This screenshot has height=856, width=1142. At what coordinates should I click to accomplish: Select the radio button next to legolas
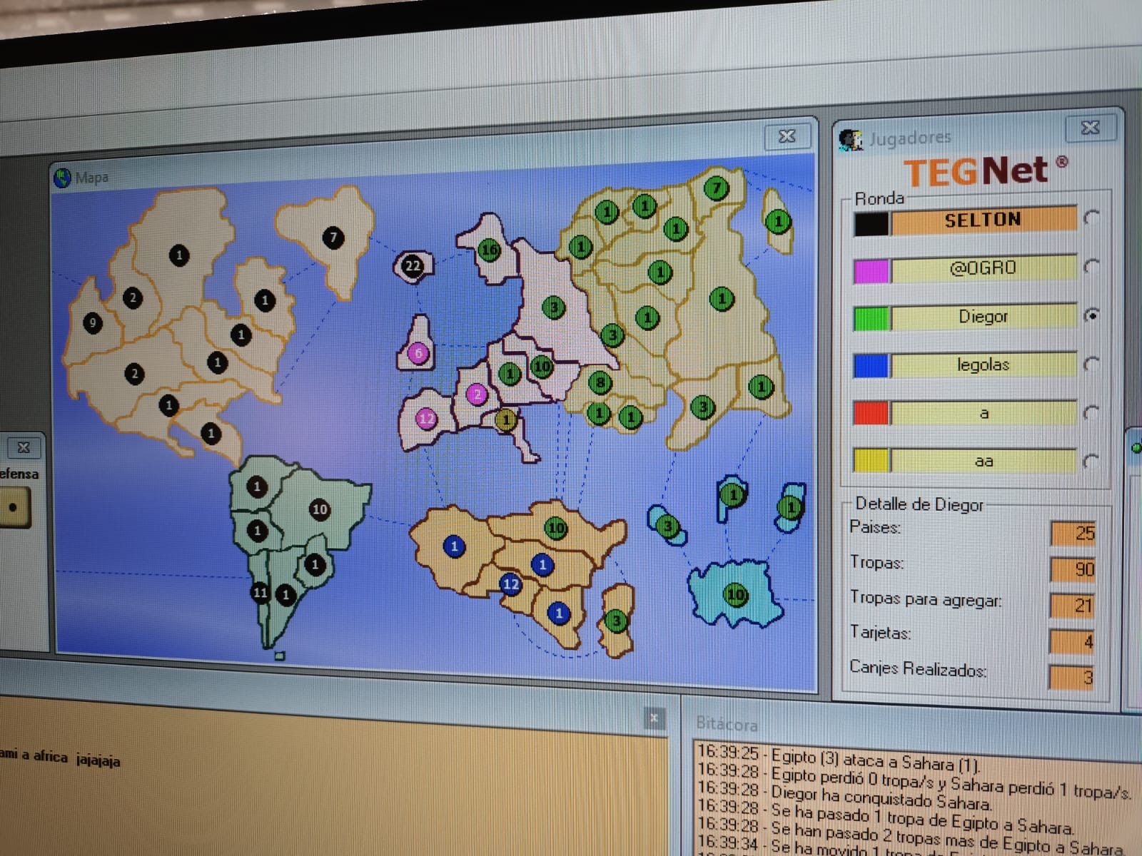click(1091, 364)
